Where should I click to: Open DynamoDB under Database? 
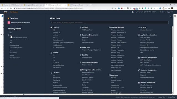[56, 78]
